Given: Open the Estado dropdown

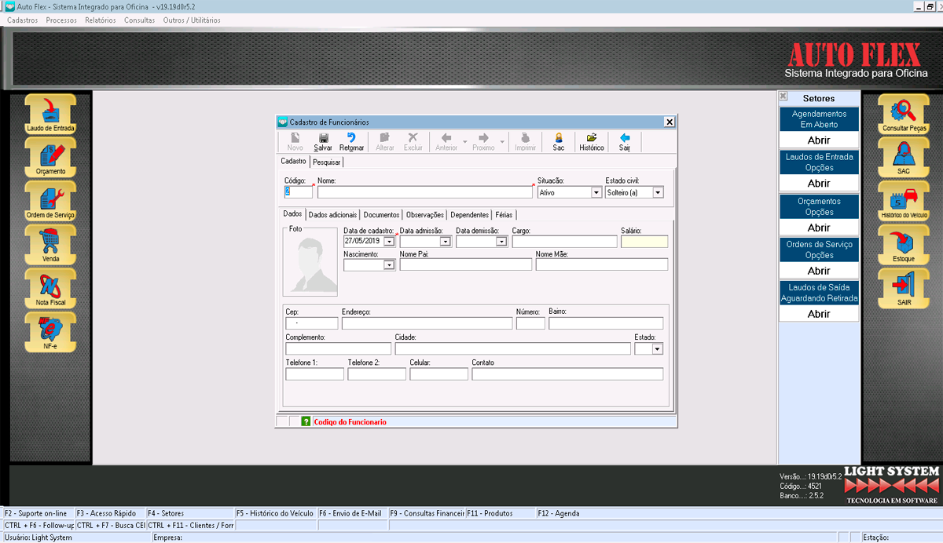Looking at the screenshot, I should [x=658, y=349].
